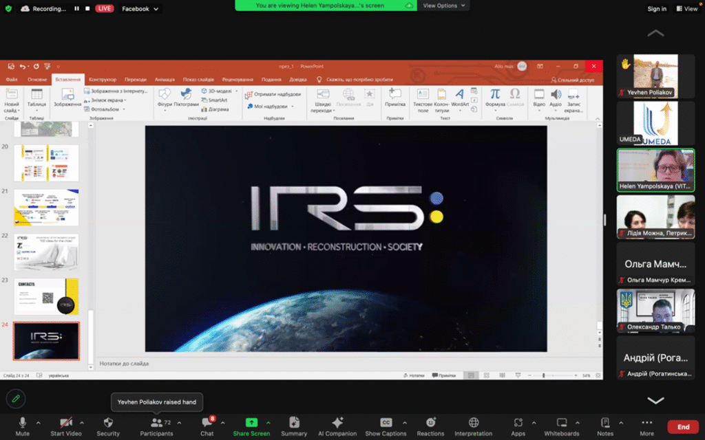This screenshot has width=705, height=440.
Task: Show next participants with down chevron
Action: click(x=655, y=401)
